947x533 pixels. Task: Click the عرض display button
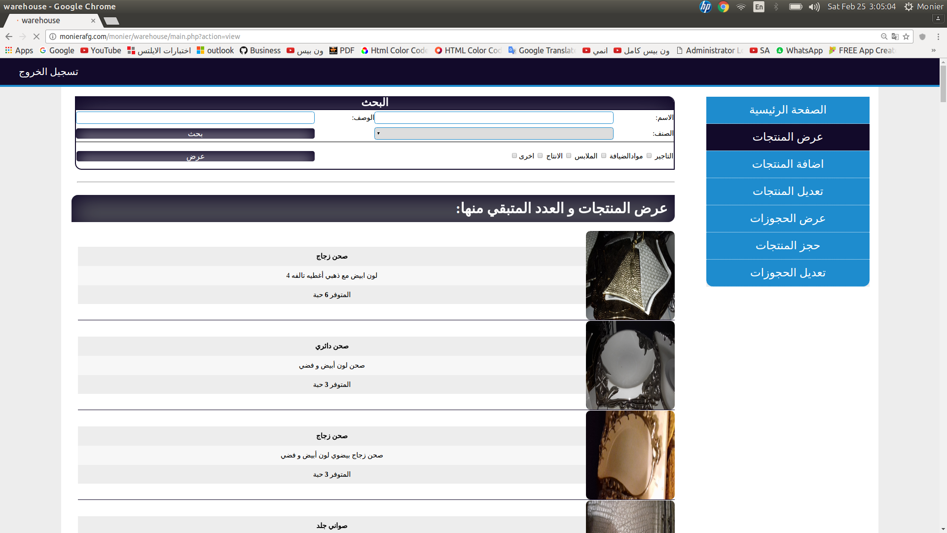(x=195, y=156)
